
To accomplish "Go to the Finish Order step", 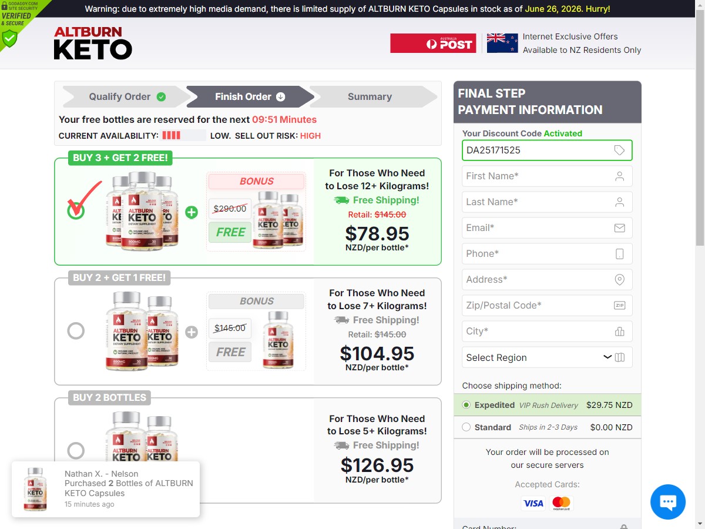I will (x=250, y=97).
